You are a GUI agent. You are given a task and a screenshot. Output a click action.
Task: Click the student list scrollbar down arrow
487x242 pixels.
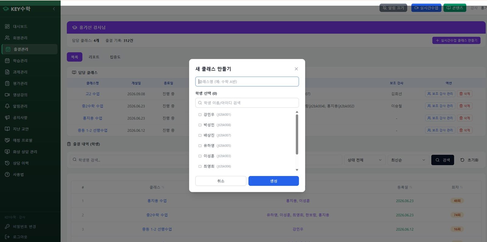tap(297, 170)
